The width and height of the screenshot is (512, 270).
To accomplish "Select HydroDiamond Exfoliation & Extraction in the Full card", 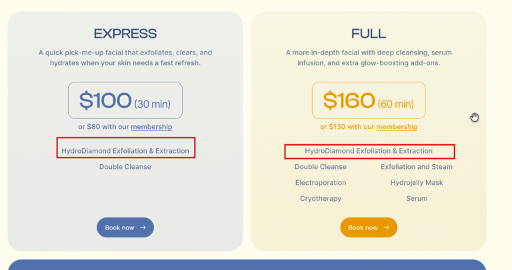I will pyautogui.click(x=369, y=151).
